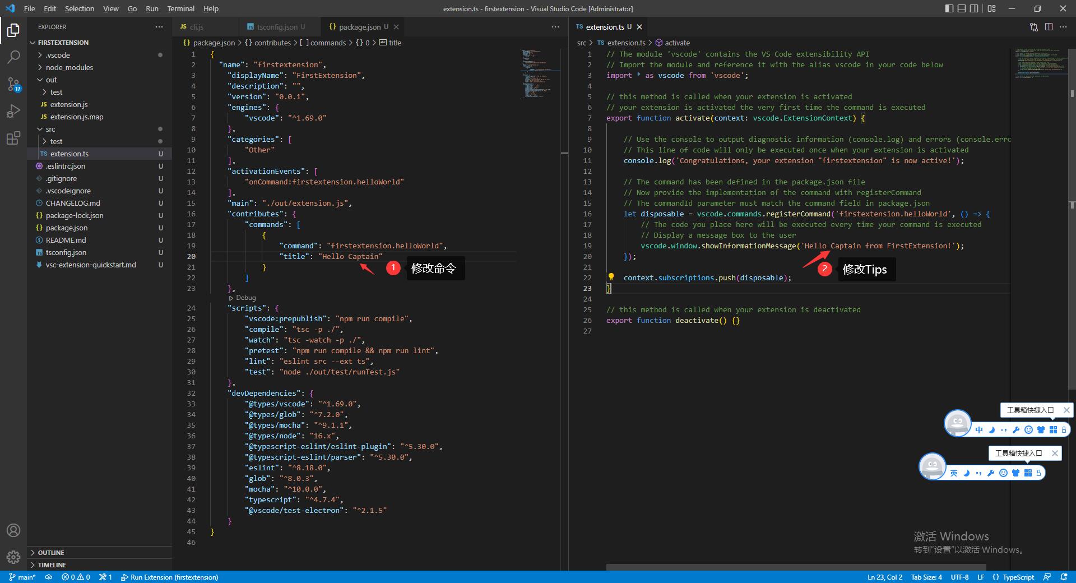Toggle Secondary Side Bar layout button
Image resolution: width=1076 pixels, height=583 pixels.
974,8
